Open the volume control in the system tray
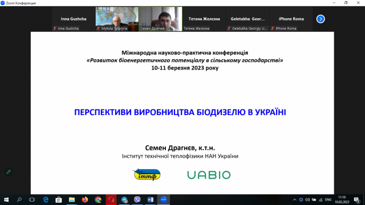This screenshot has height=205, width=365. coord(307,200)
